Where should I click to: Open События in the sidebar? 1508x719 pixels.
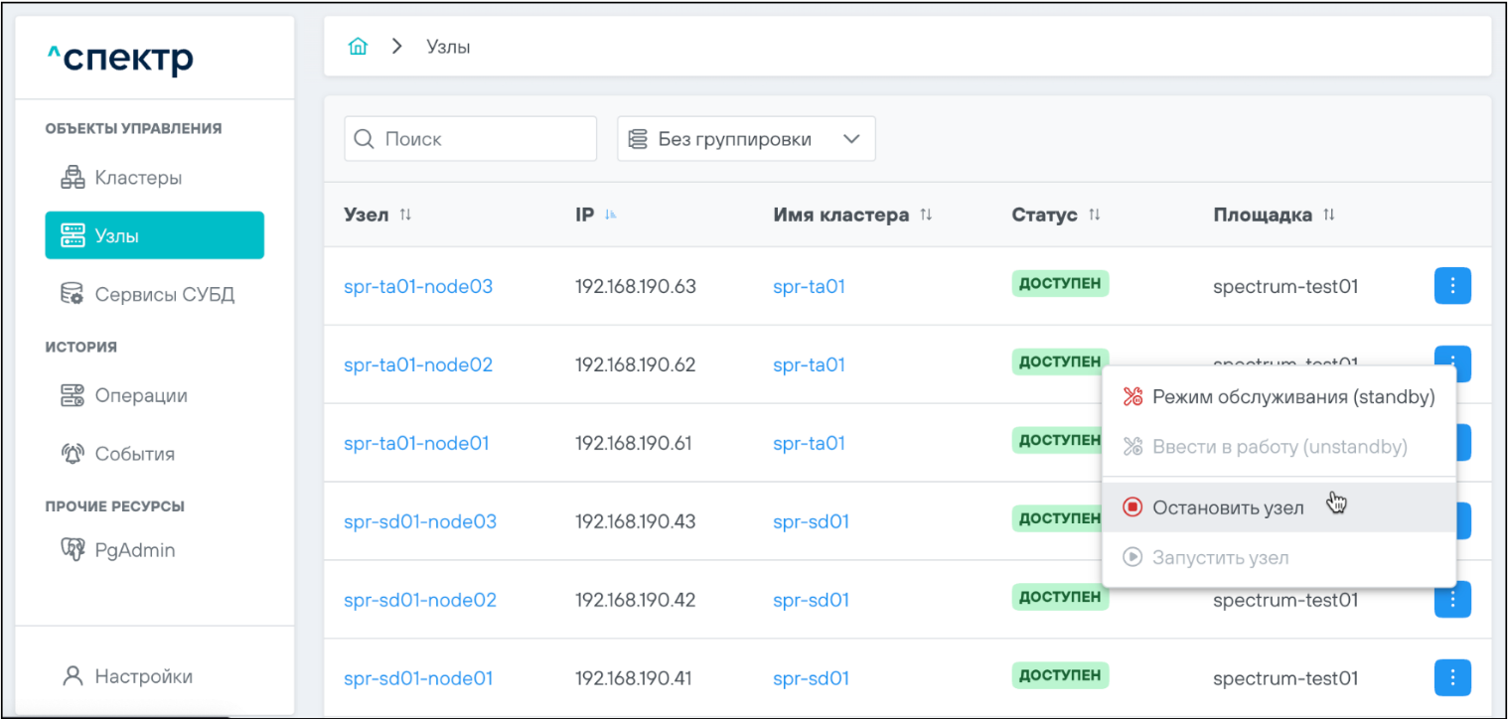[134, 454]
